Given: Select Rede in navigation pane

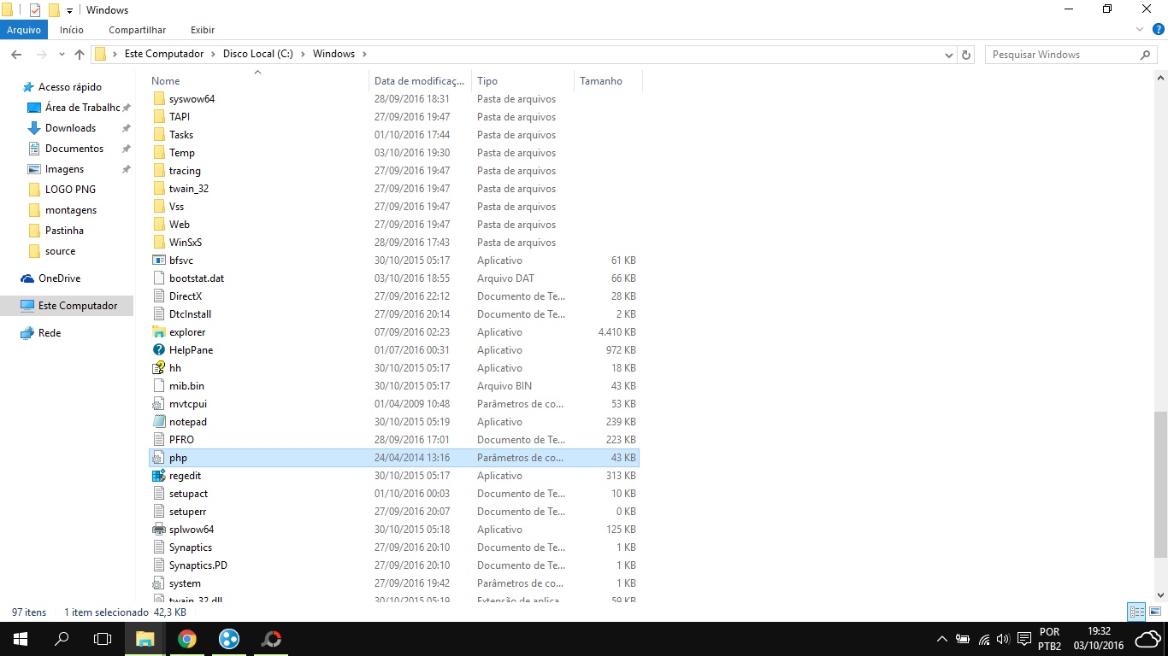Looking at the screenshot, I should [50, 333].
